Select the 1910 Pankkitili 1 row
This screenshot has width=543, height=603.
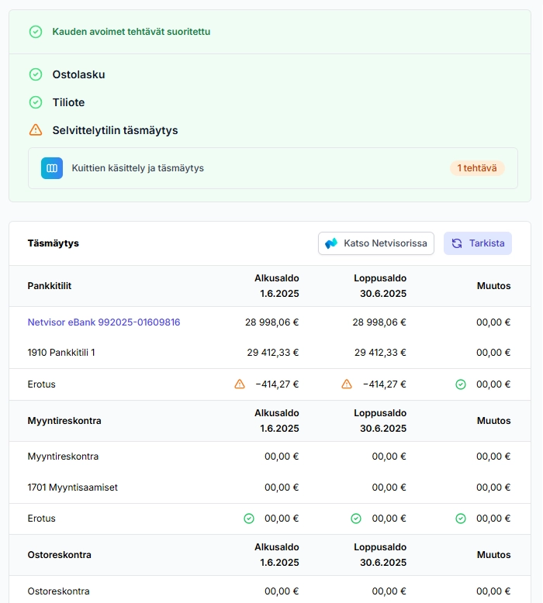click(x=61, y=352)
